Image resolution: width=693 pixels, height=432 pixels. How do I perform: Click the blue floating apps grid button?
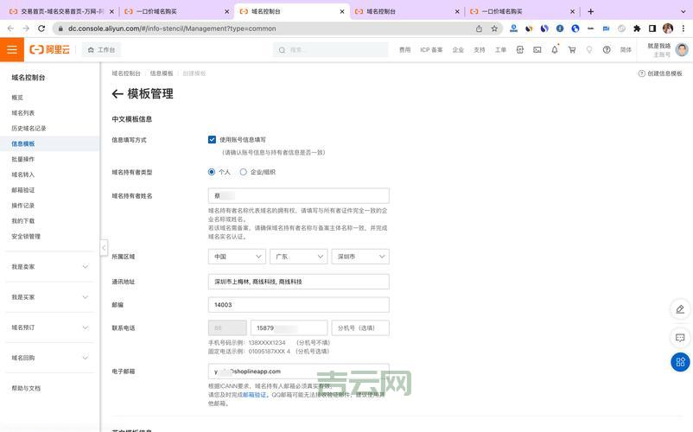[x=680, y=362]
